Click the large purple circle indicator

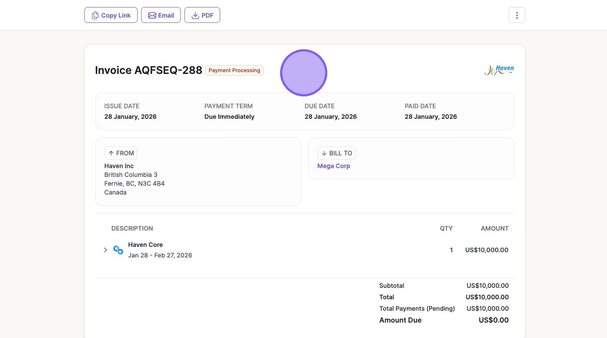(303, 73)
